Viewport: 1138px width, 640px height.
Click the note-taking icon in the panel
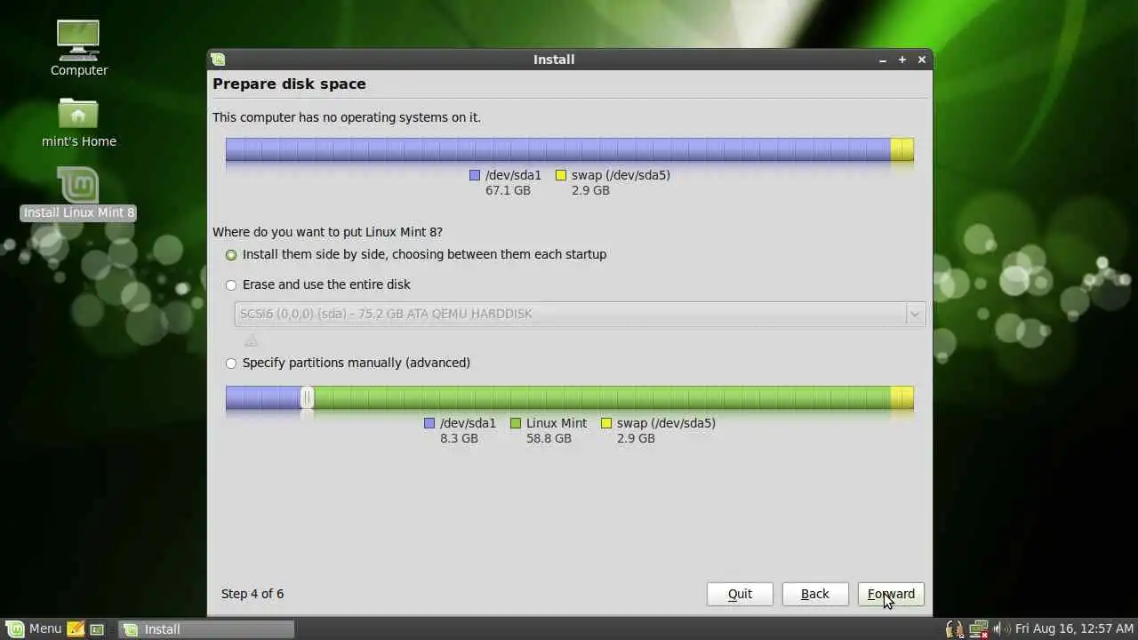point(76,628)
